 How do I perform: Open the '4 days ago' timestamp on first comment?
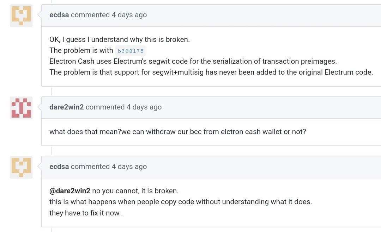click(x=129, y=15)
